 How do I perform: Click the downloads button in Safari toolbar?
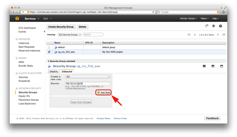[224, 12]
